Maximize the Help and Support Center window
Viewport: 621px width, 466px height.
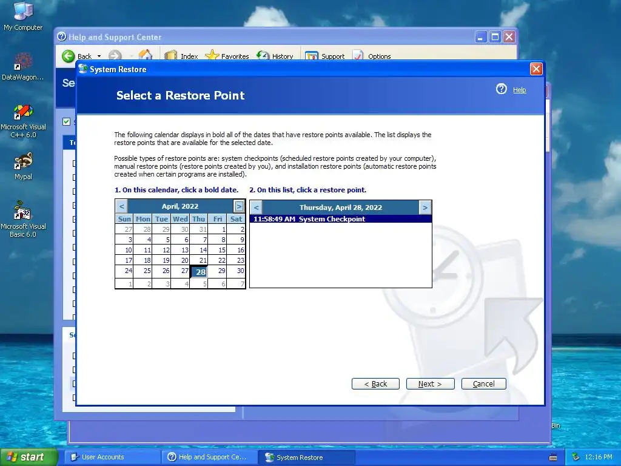[495, 37]
